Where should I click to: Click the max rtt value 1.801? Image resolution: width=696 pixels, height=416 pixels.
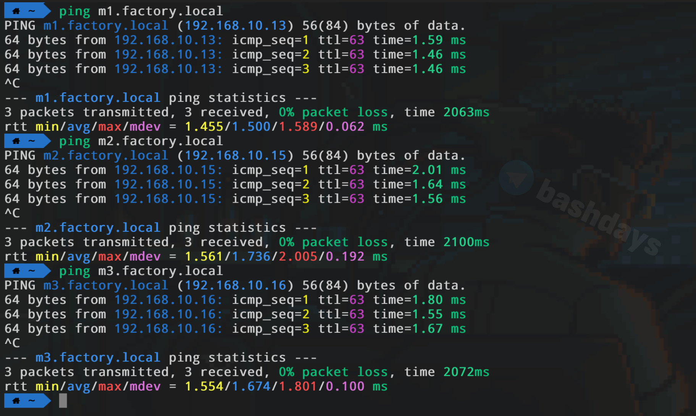pyautogui.click(x=298, y=386)
